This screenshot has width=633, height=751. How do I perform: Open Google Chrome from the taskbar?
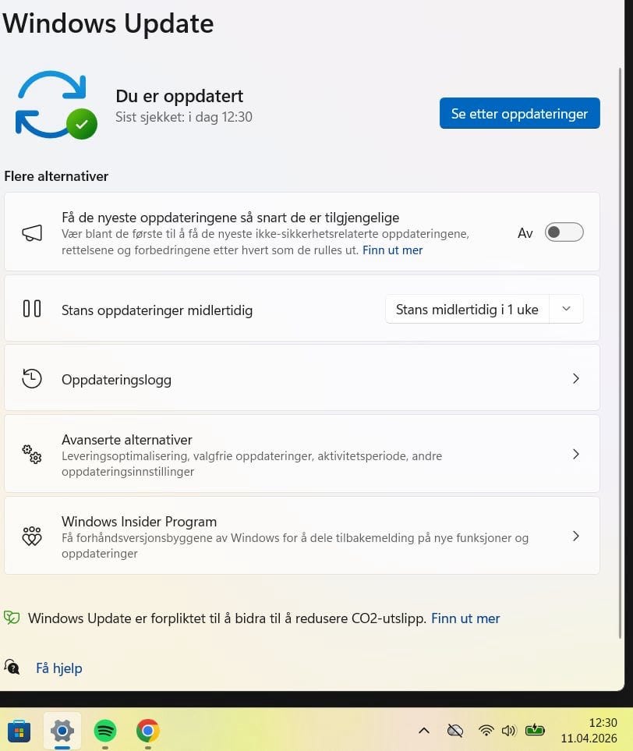click(x=148, y=731)
